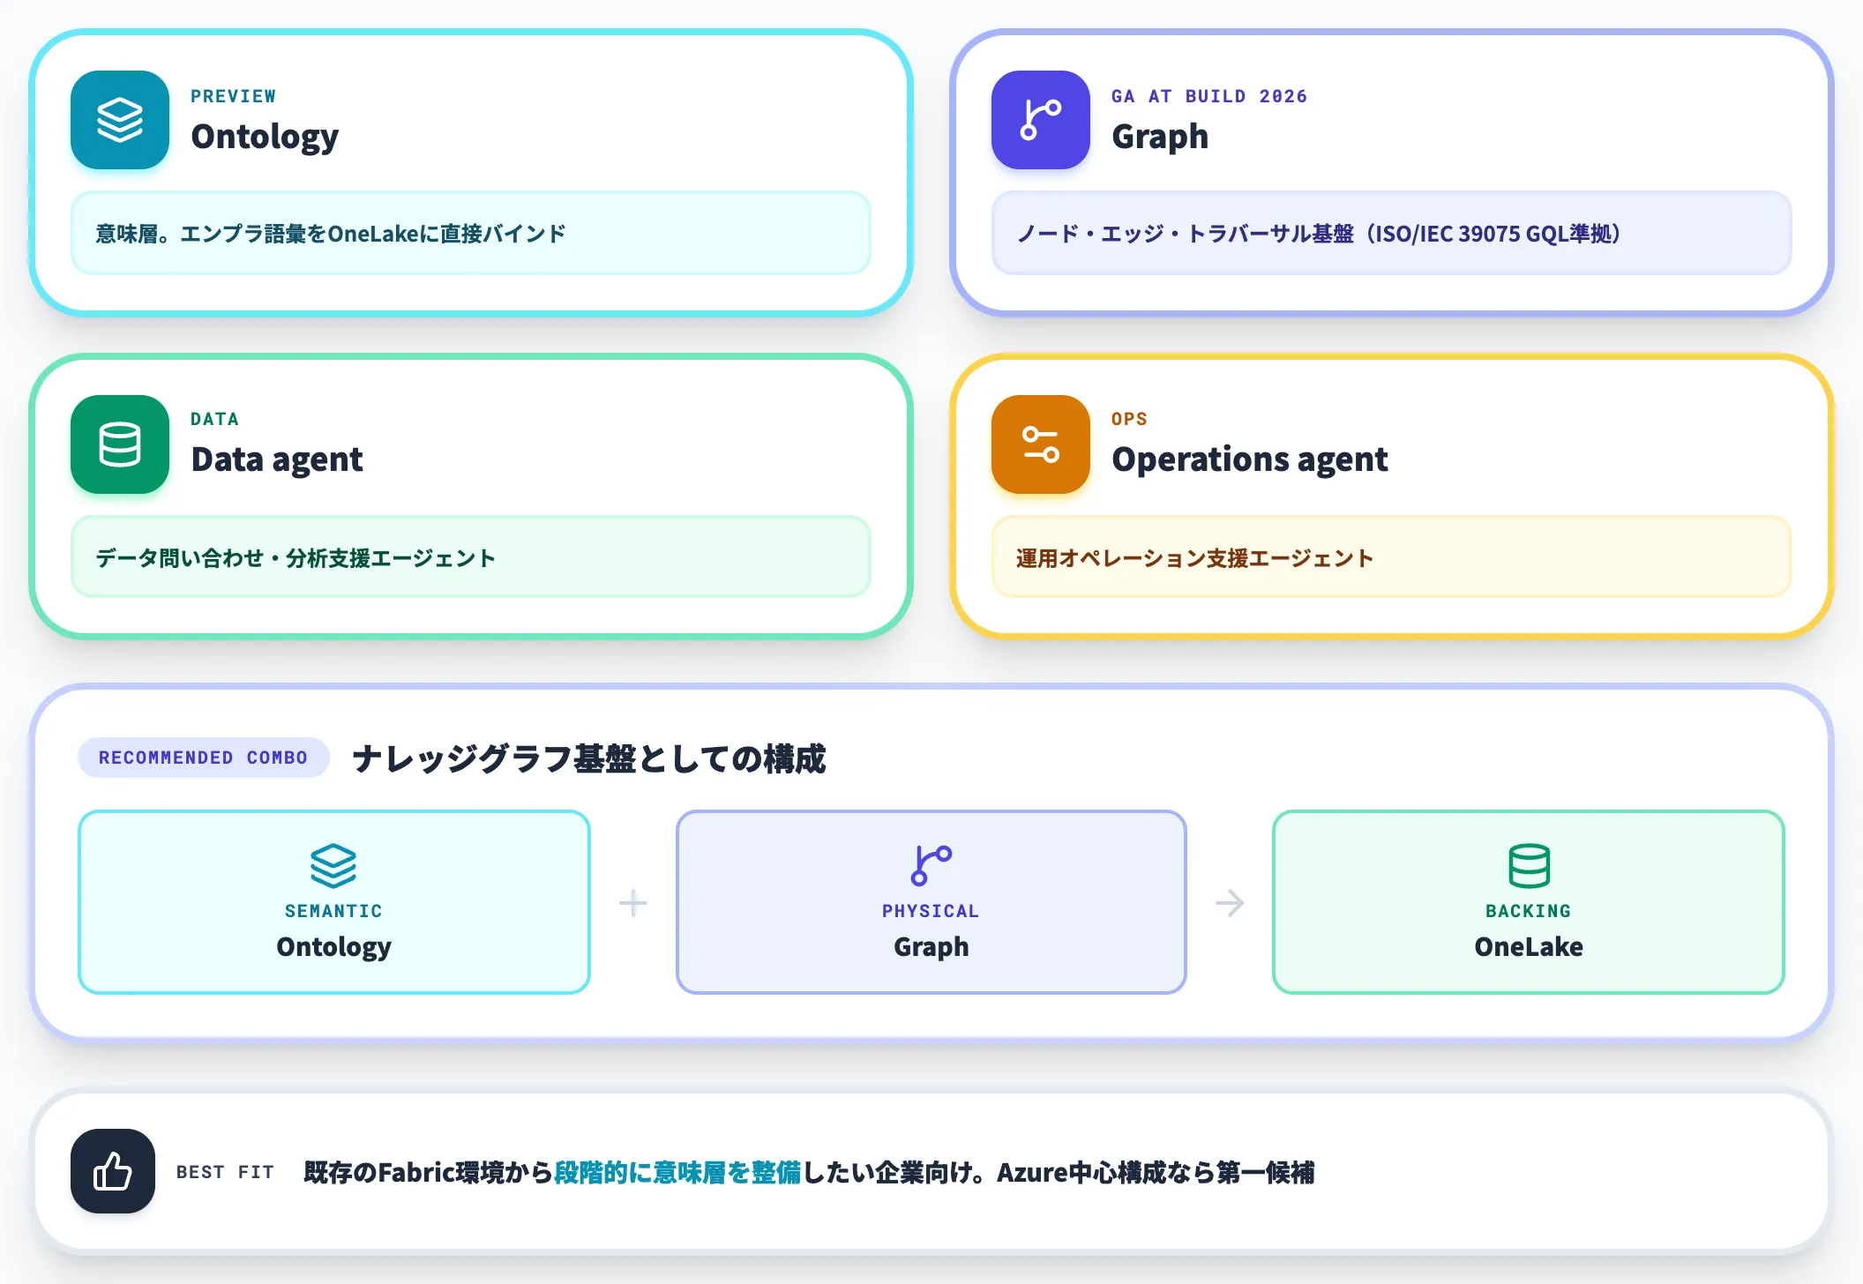Click highlighted text '段階的に意味層を整備'
Screen dimensions: 1863x1284
(x=677, y=1172)
